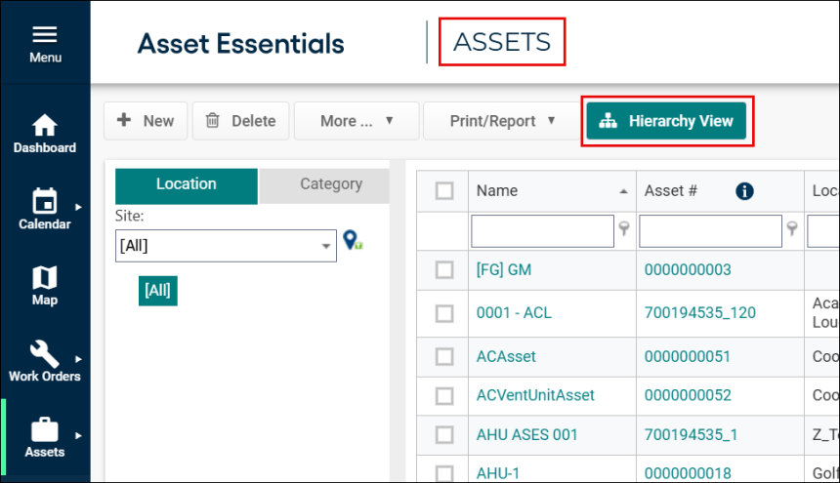Screen dimensions: 840x483
Task: Click asset number 700194535_1
Action: (x=691, y=435)
